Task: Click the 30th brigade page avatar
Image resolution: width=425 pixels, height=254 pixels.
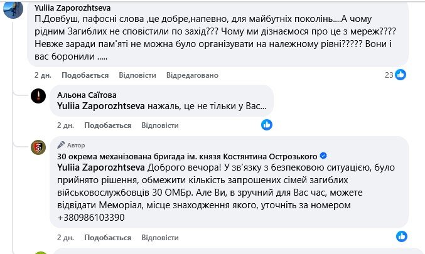Action: [39, 147]
